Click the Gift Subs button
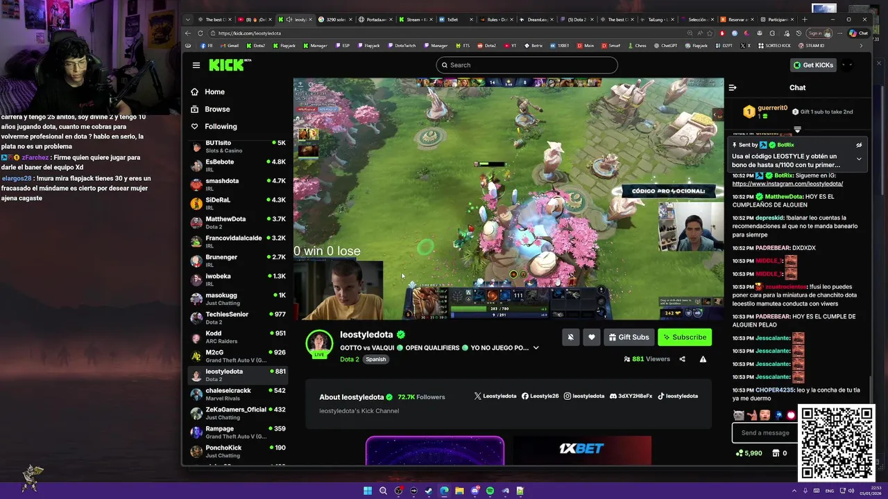This screenshot has height=499, width=888. [x=629, y=338]
